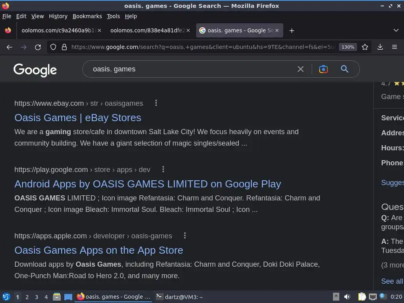
Task: Open Android Apps by OASIS GAMES LIMITED link
Action: pyautogui.click(x=148, y=184)
